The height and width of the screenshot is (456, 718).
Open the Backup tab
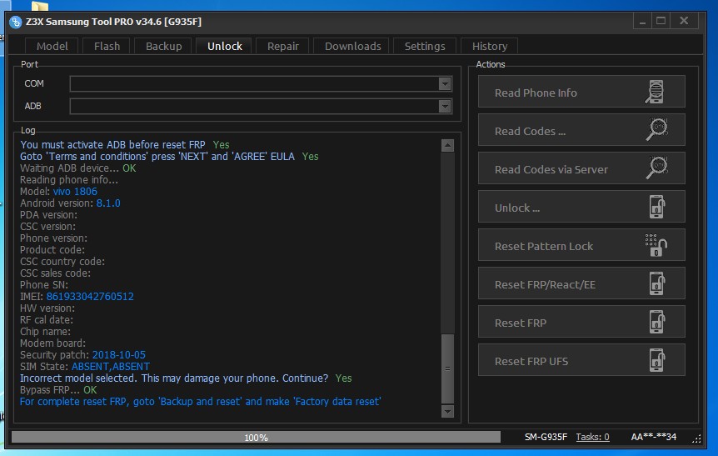[x=163, y=47]
